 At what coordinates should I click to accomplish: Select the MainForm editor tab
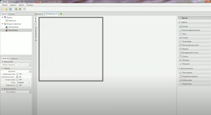tap(52, 14)
